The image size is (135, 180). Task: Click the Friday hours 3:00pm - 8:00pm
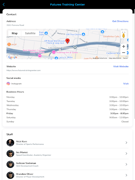coord(119,114)
